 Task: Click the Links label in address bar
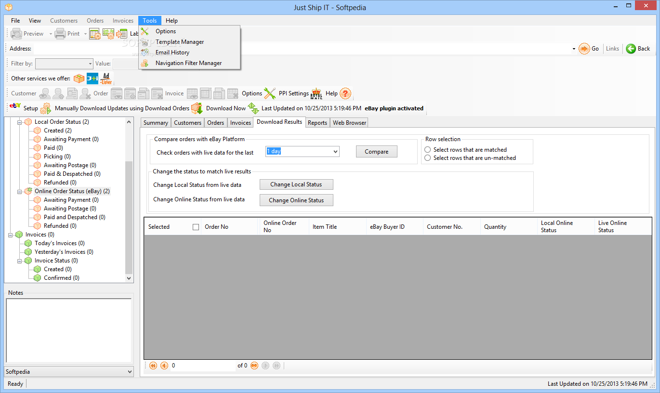(612, 49)
